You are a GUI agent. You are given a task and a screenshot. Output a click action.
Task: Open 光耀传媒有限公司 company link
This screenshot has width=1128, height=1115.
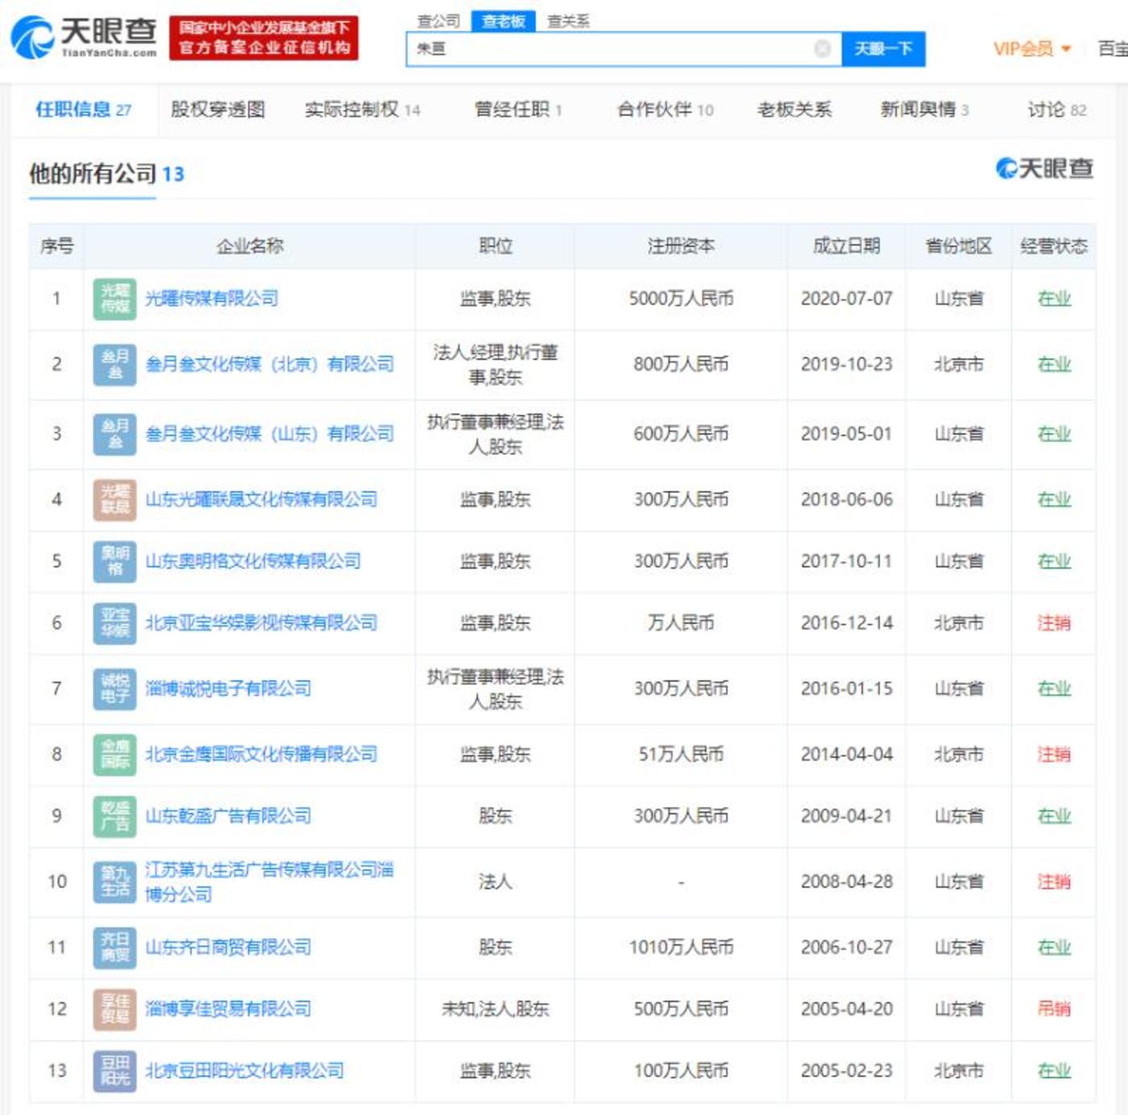pos(211,299)
